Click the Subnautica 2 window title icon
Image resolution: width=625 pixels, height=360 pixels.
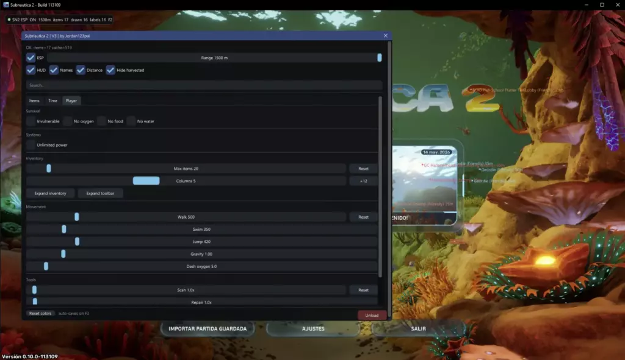(x=5, y=5)
